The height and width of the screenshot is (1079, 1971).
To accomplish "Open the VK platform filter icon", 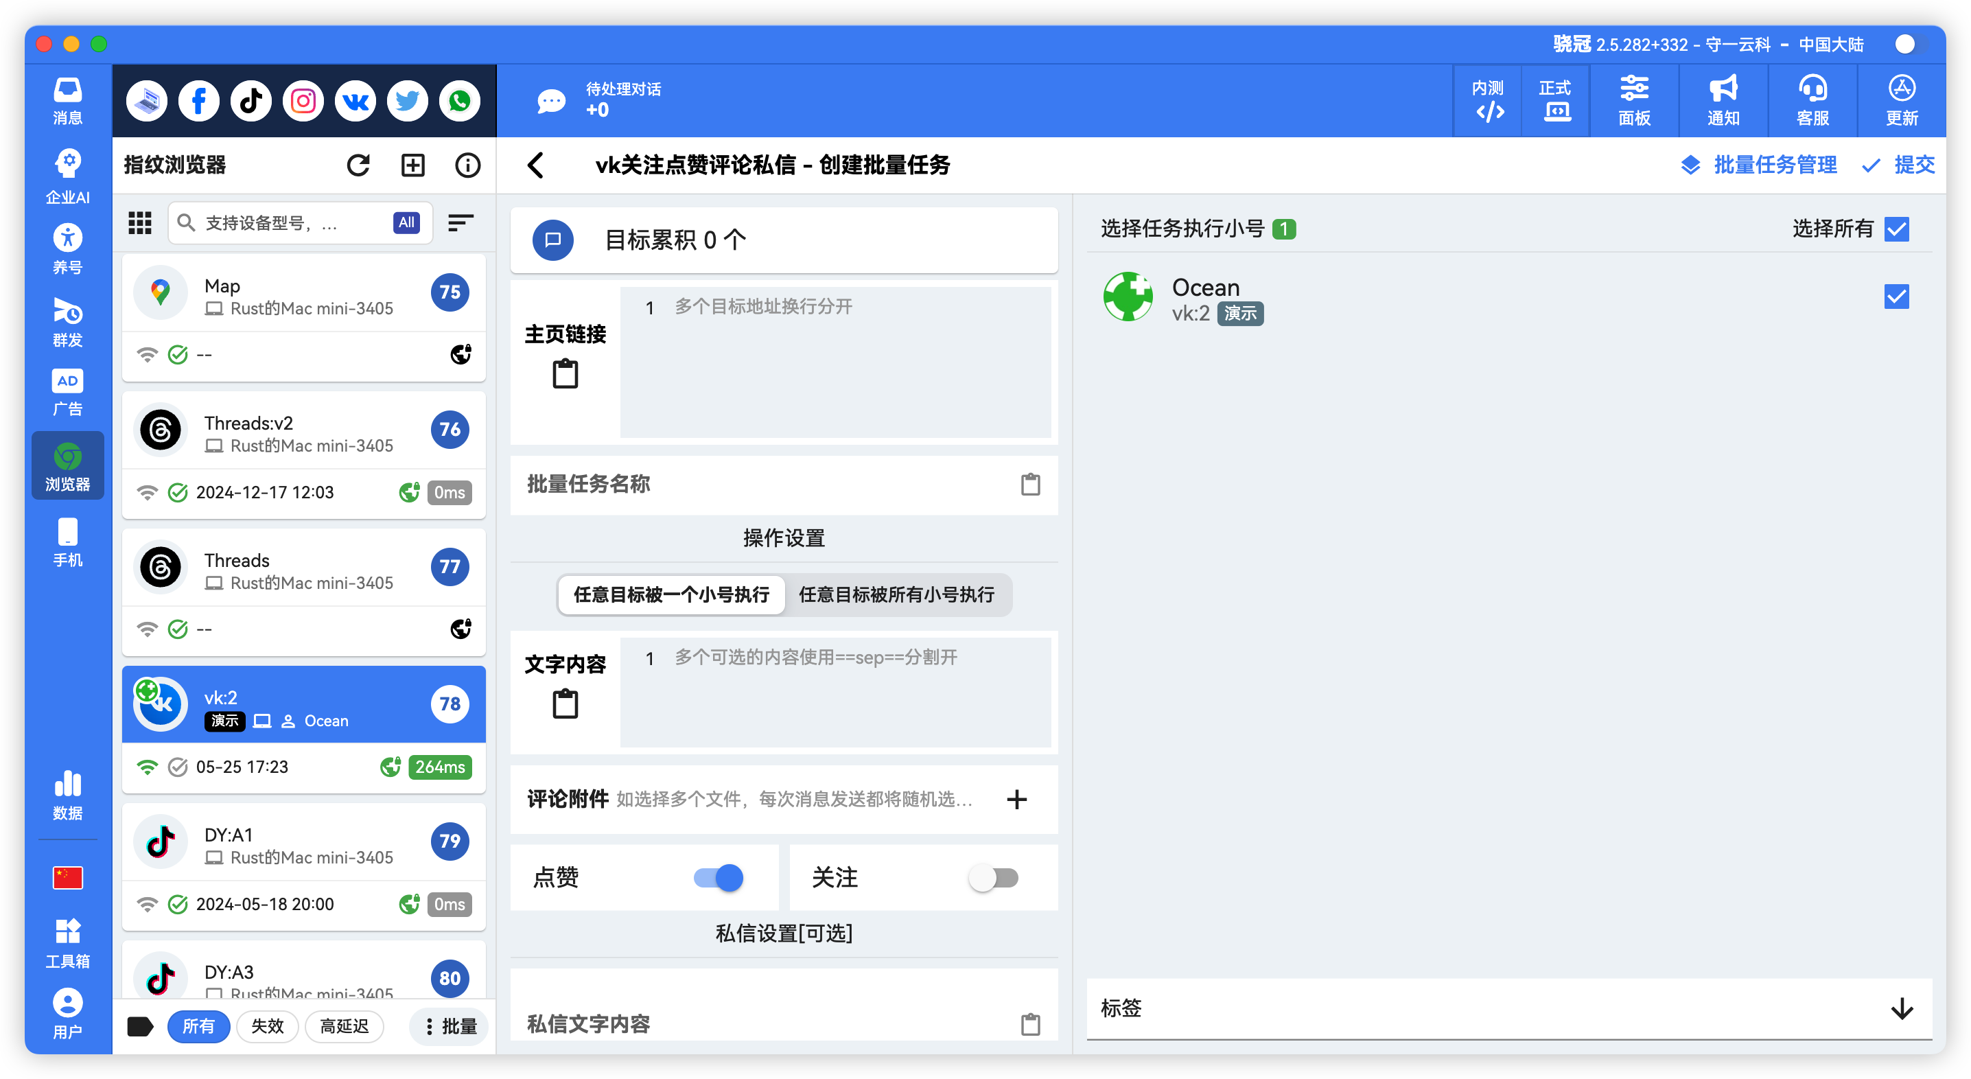I will click(355, 100).
